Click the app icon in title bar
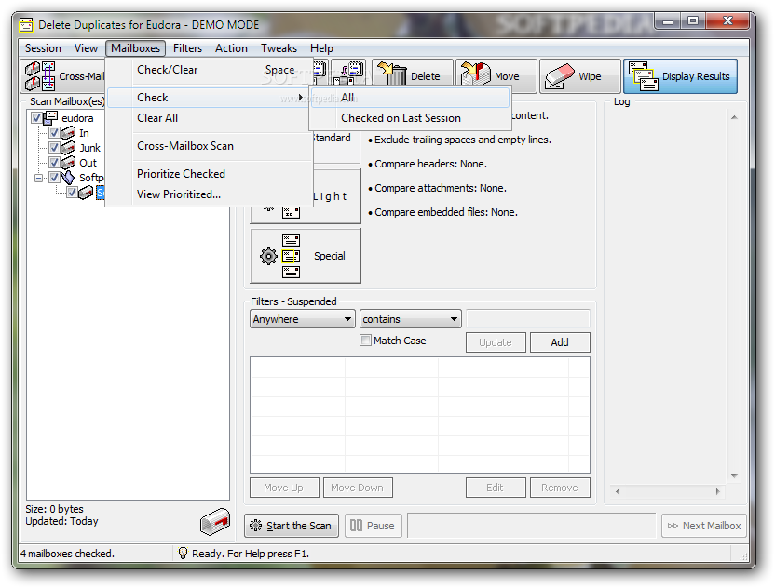Image resolution: width=775 pixels, height=588 pixels. click(26, 24)
